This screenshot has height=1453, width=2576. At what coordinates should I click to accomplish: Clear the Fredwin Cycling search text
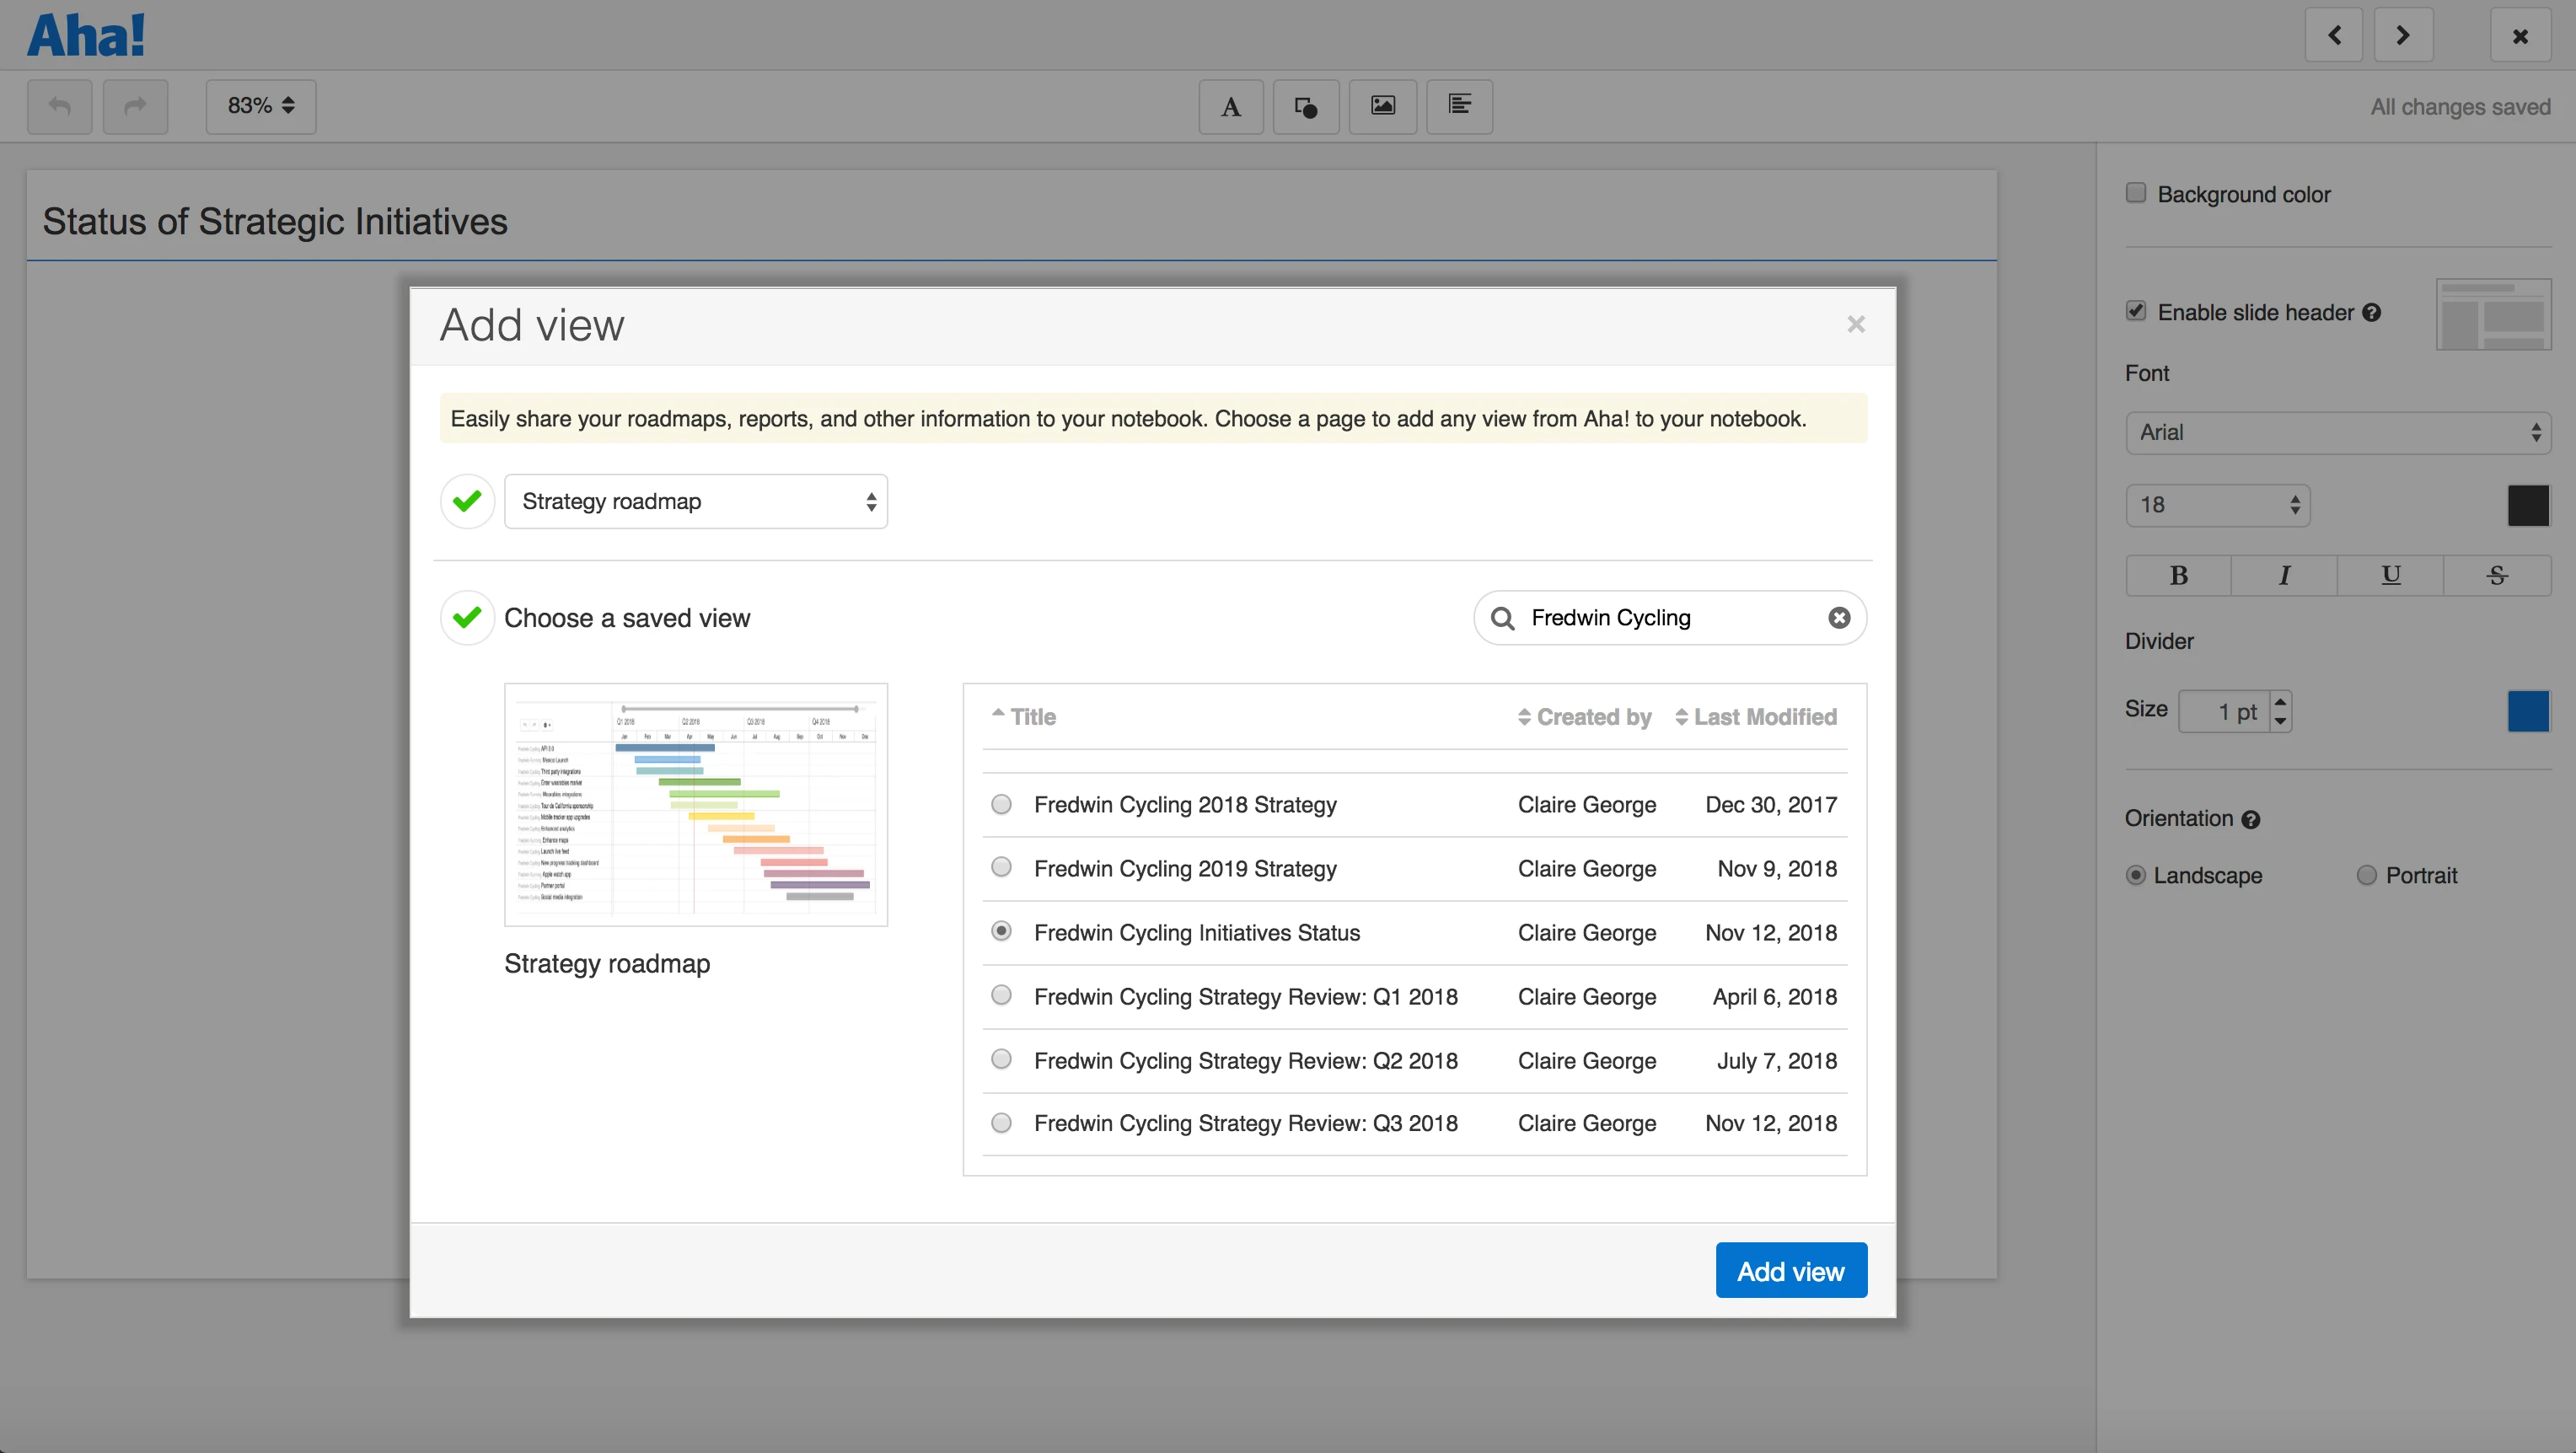1839,618
